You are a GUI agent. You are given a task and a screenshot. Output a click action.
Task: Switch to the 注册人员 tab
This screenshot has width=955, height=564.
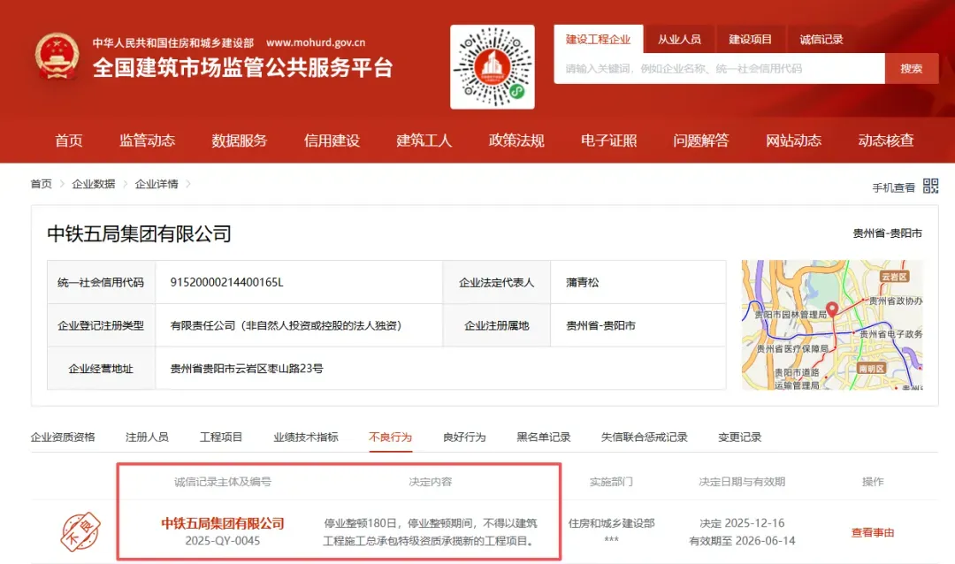[x=147, y=437]
